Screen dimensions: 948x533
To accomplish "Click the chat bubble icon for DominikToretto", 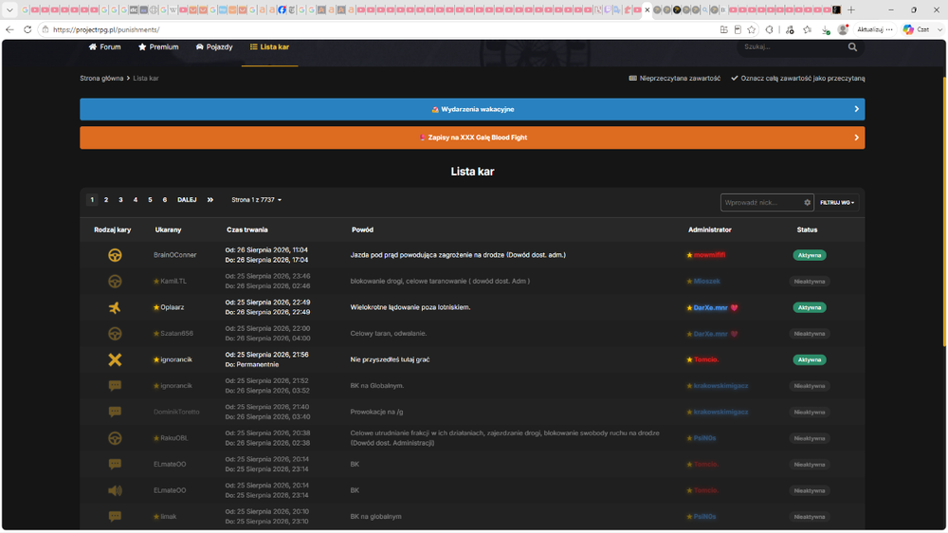I will coord(115,412).
